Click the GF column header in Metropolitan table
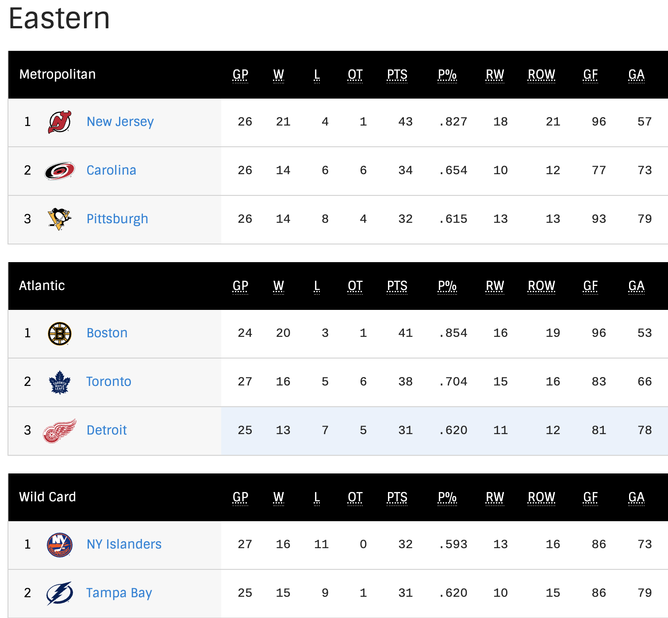The width and height of the screenshot is (668, 618). pyautogui.click(x=591, y=75)
